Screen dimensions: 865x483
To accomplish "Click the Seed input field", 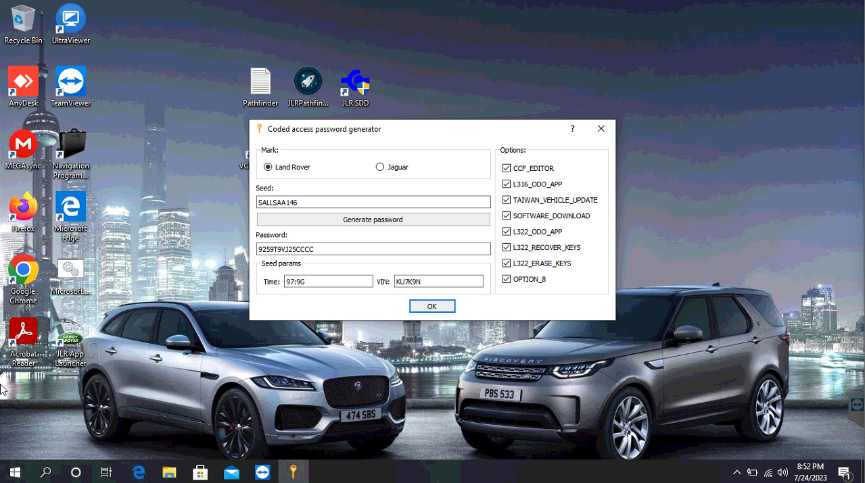I will tap(373, 202).
